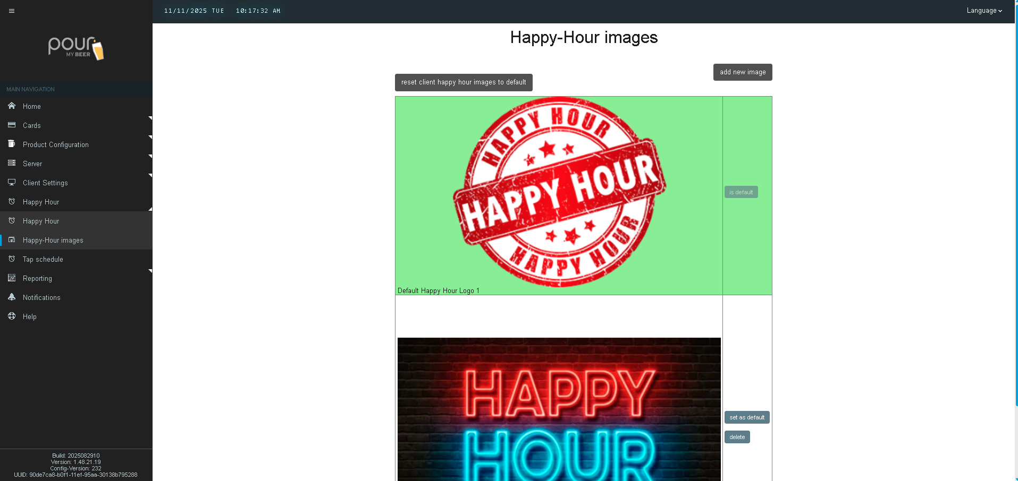Click the hamburger menu icon

[x=12, y=11]
